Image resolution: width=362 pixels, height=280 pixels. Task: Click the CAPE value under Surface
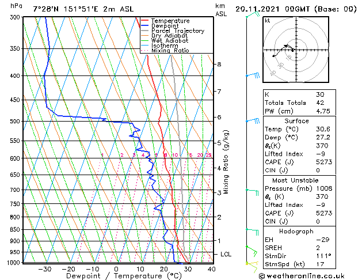point(324,162)
